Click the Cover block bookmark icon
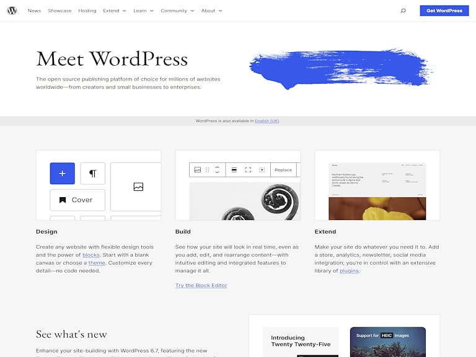476x357 pixels. 63,200
